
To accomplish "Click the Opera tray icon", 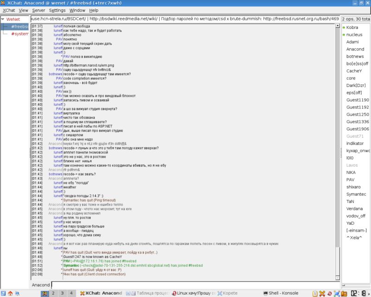I will (329, 294).
